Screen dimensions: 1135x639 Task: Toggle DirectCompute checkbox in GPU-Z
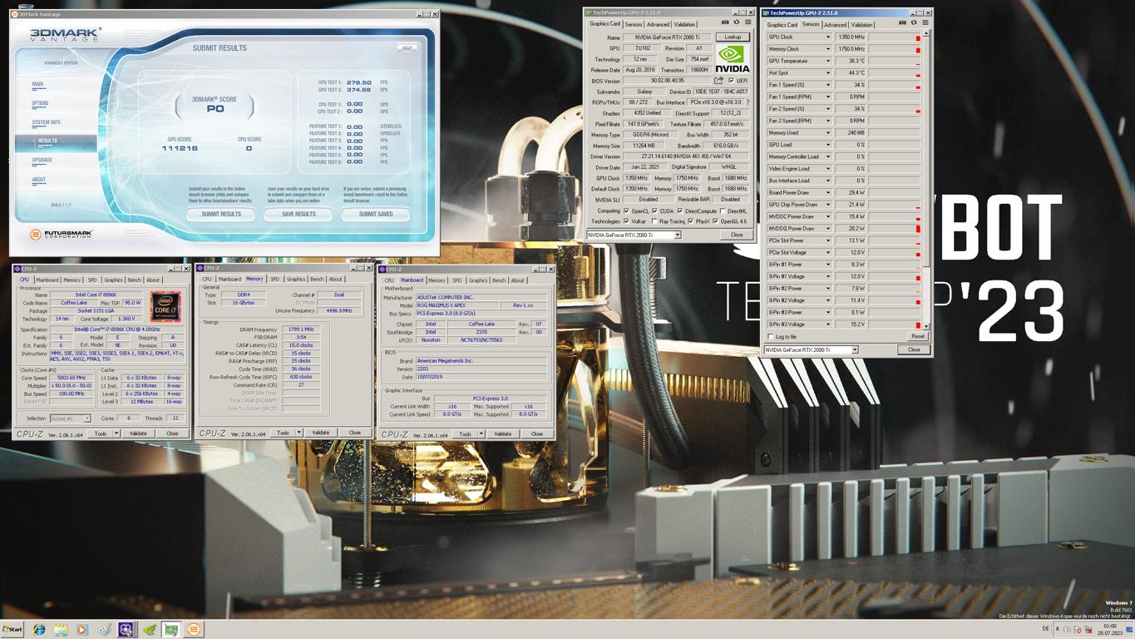point(680,211)
